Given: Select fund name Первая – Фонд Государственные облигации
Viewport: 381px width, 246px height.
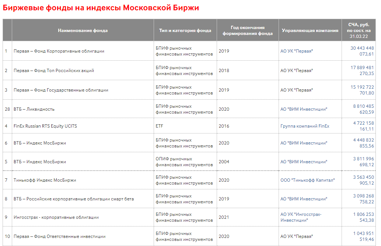Looking at the screenshot, I should tap(61, 90).
